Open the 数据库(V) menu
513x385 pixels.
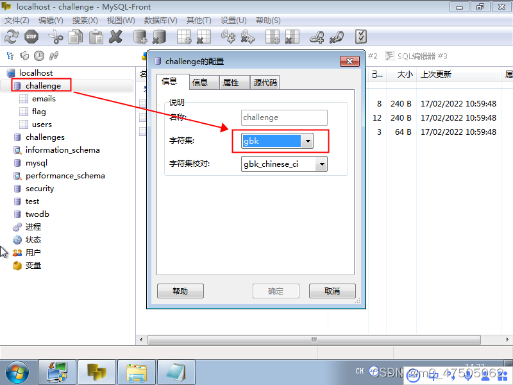(x=161, y=21)
